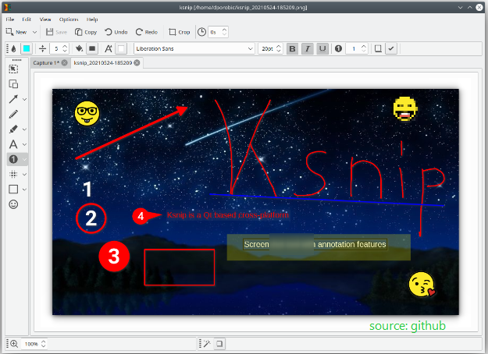
Task: Click the white text color swatch
Action: coord(121,48)
